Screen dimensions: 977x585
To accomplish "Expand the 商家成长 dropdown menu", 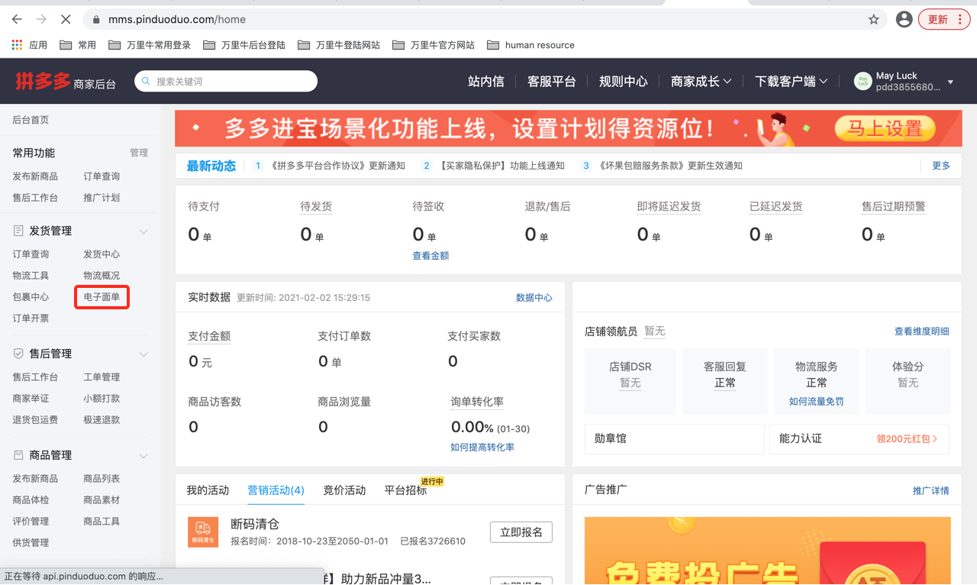I will (701, 81).
